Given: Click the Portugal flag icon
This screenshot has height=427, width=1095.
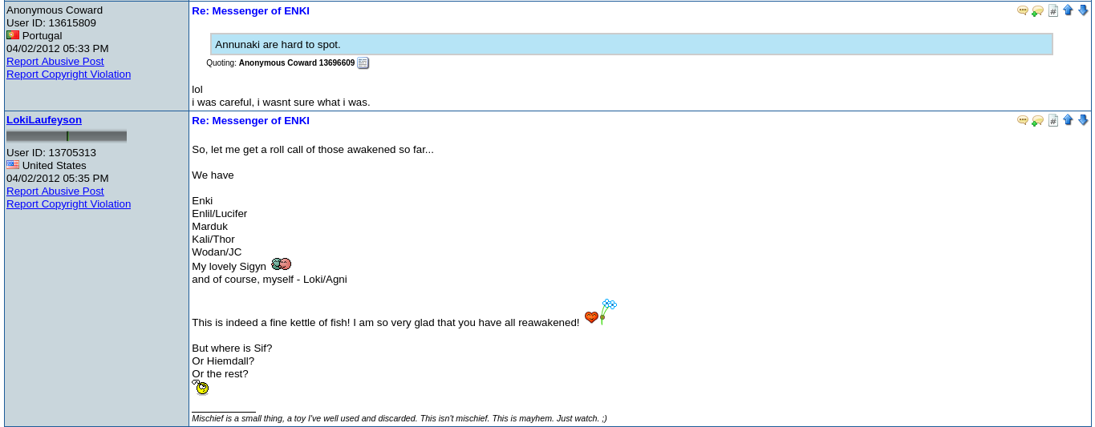Looking at the screenshot, I should 13,35.
